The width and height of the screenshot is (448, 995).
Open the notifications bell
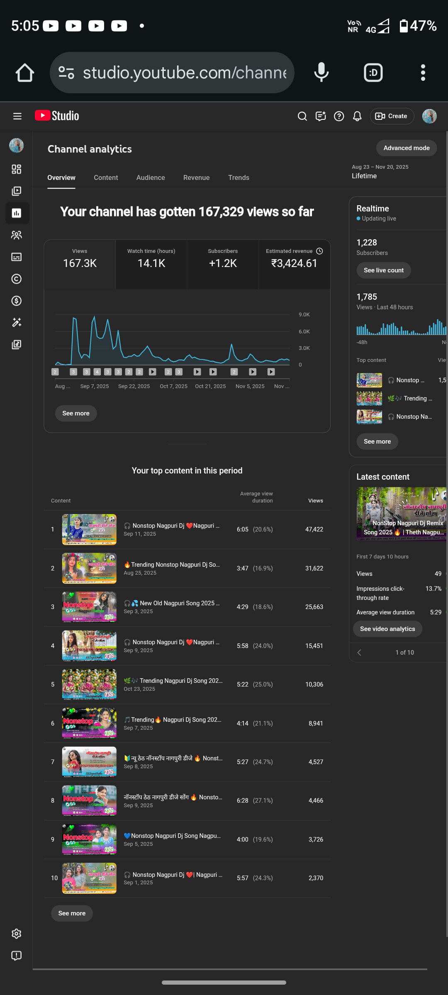(x=357, y=116)
